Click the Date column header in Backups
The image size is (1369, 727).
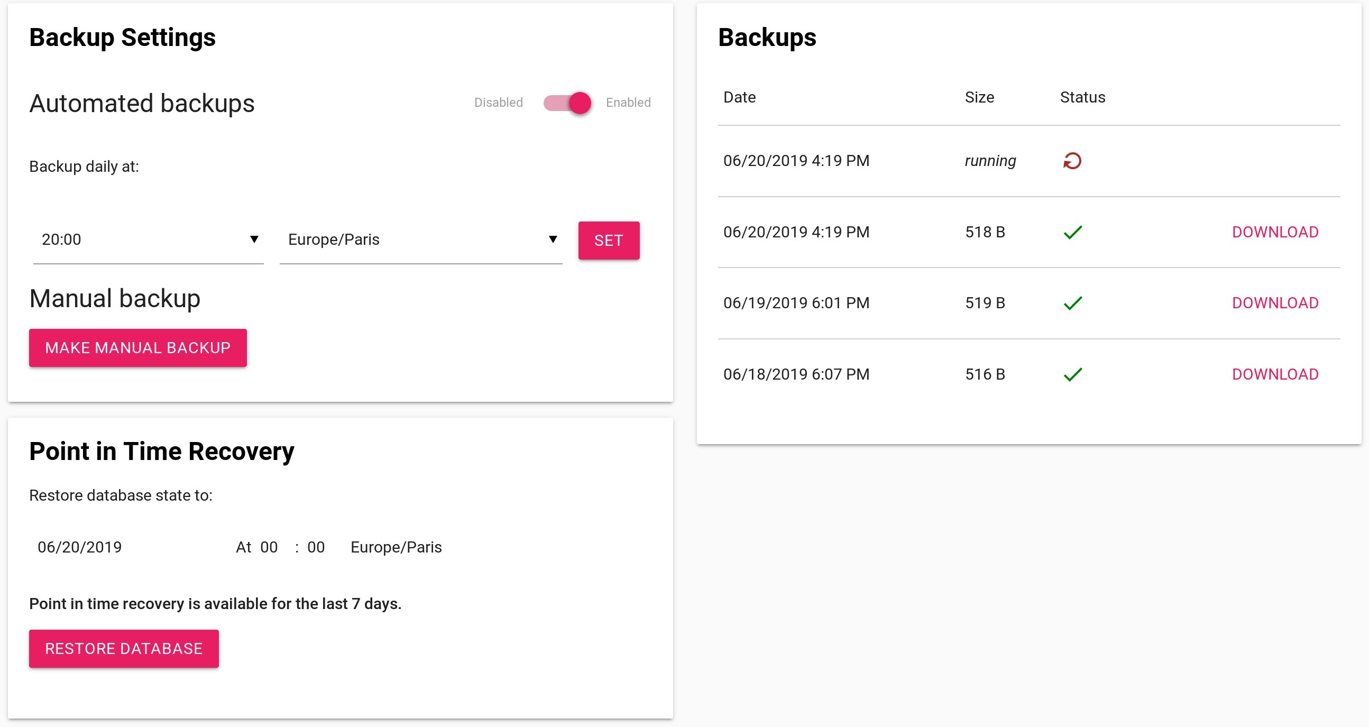pos(739,97)
